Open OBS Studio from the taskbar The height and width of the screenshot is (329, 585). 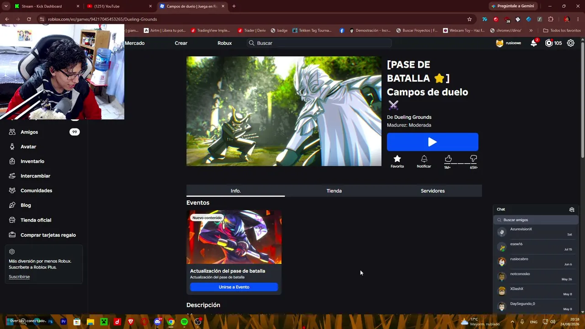[198, 322]
